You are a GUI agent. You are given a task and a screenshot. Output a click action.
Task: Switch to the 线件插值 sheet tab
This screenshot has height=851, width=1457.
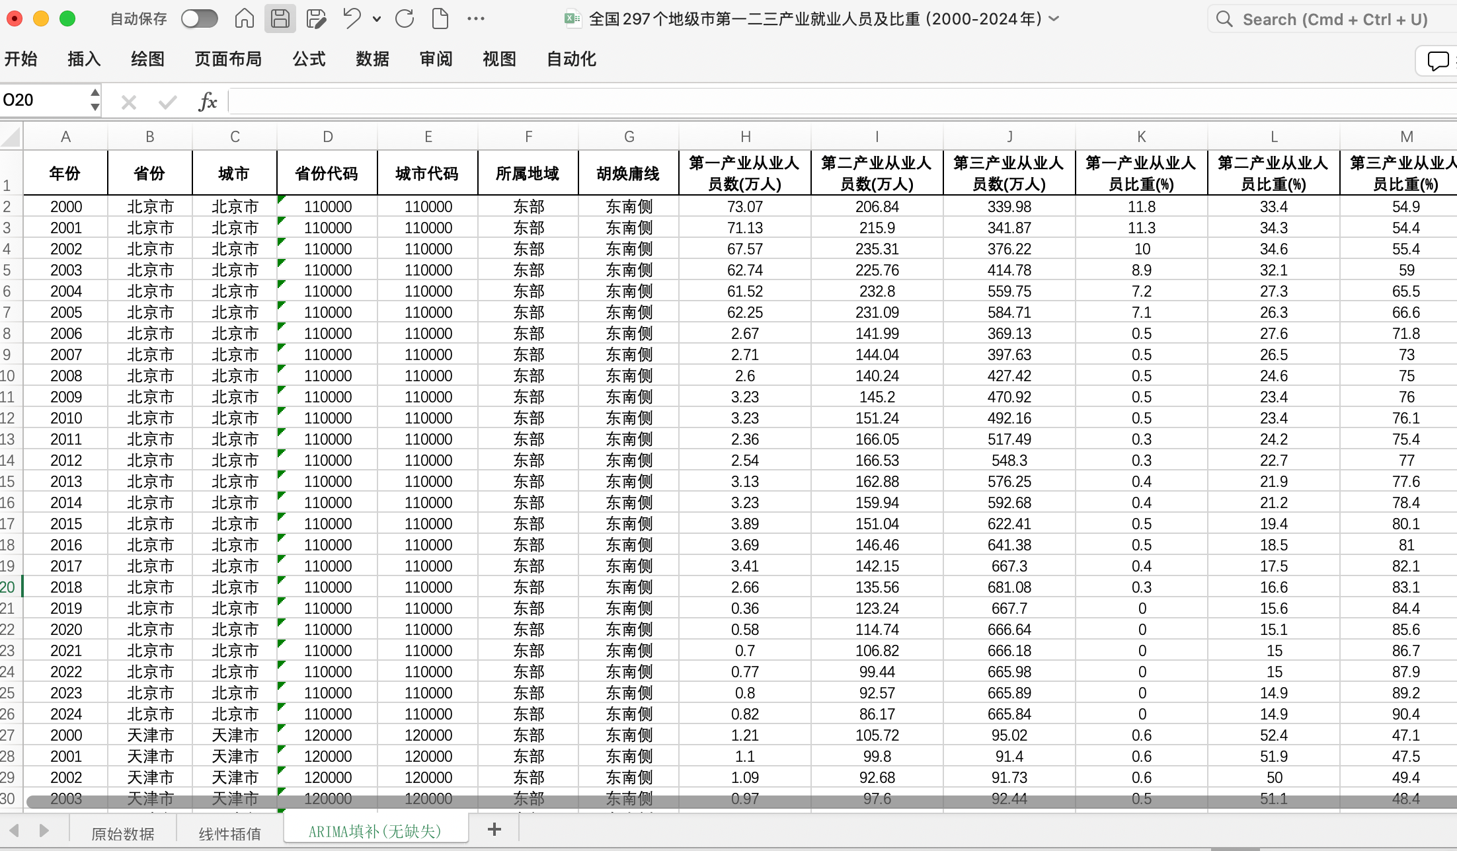tap(229, 833)
